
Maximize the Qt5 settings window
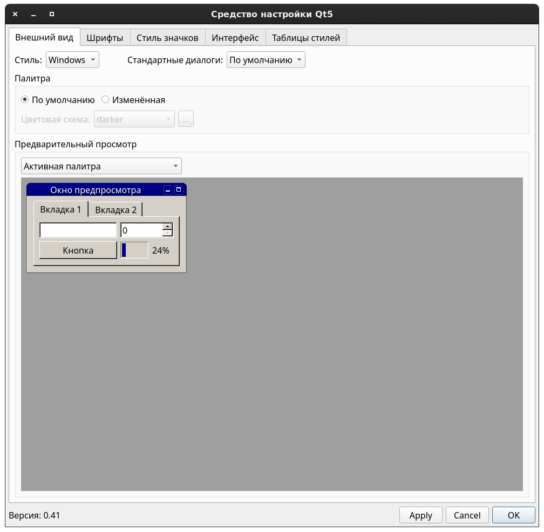(52, 14)
